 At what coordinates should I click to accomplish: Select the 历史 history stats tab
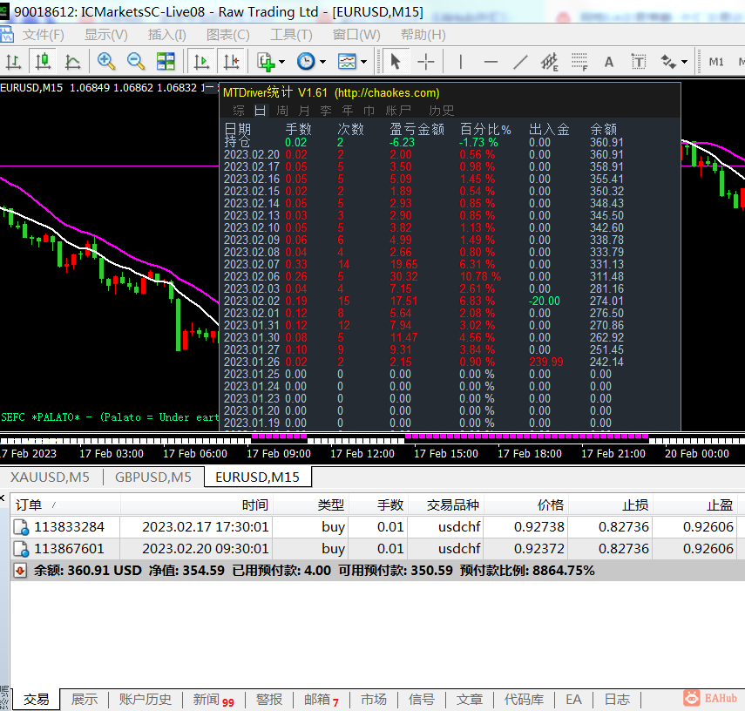[442, 111]
